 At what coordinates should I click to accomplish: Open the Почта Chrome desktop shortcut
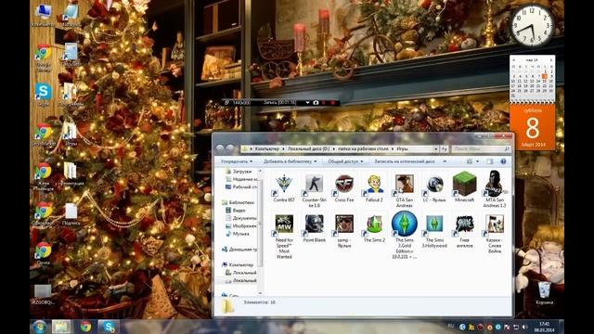[x=44, y=253]
